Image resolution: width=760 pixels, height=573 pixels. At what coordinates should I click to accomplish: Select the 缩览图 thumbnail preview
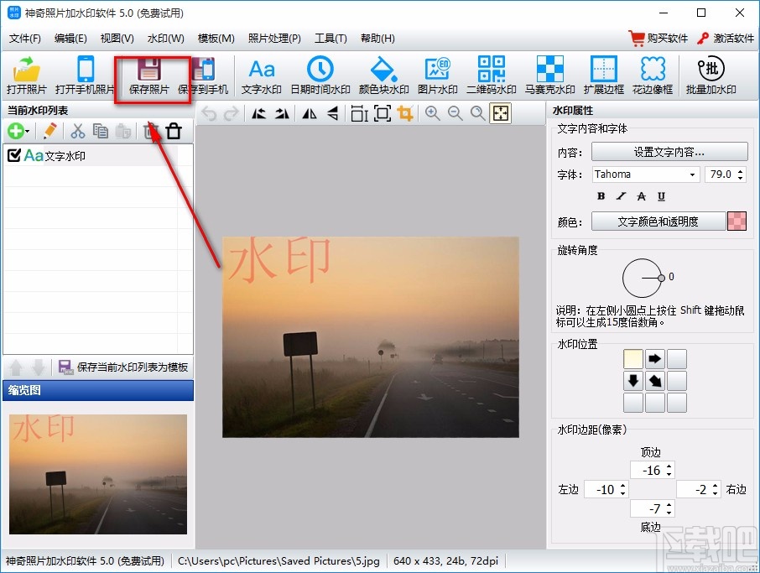click(x=98, y=474)
